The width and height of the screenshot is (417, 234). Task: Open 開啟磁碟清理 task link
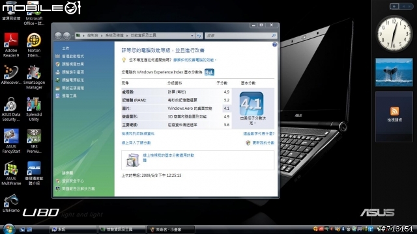72,88
